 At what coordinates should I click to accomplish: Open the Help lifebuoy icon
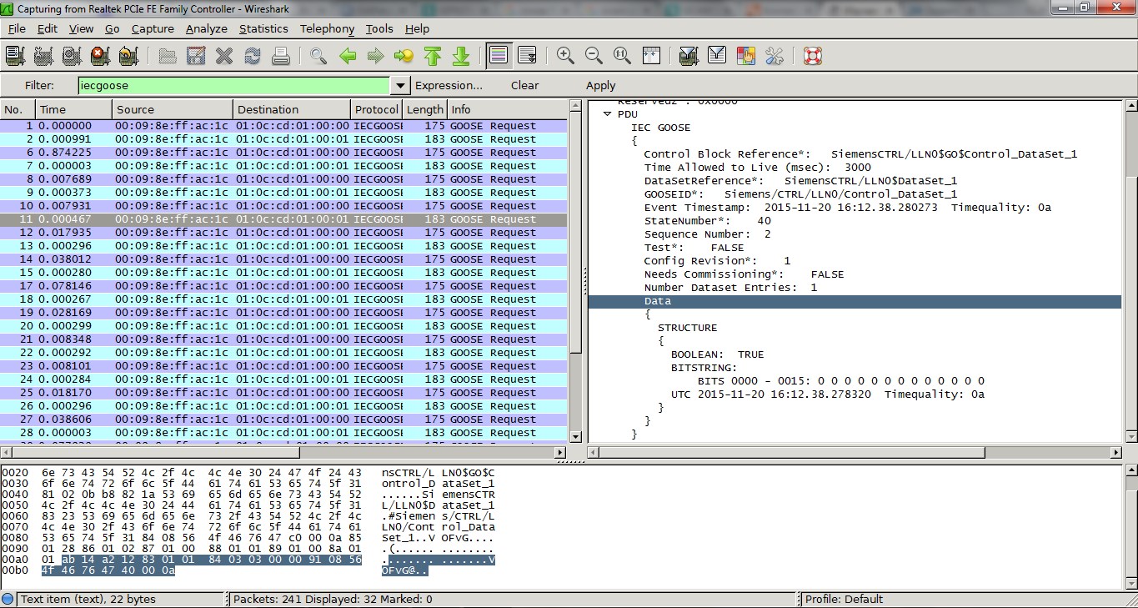pos(812,56)
